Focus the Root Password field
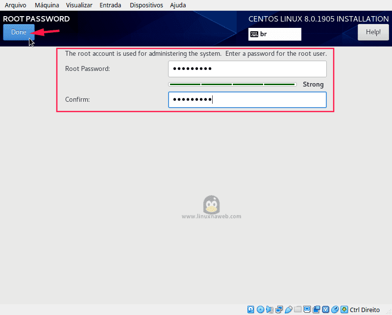 247,69
